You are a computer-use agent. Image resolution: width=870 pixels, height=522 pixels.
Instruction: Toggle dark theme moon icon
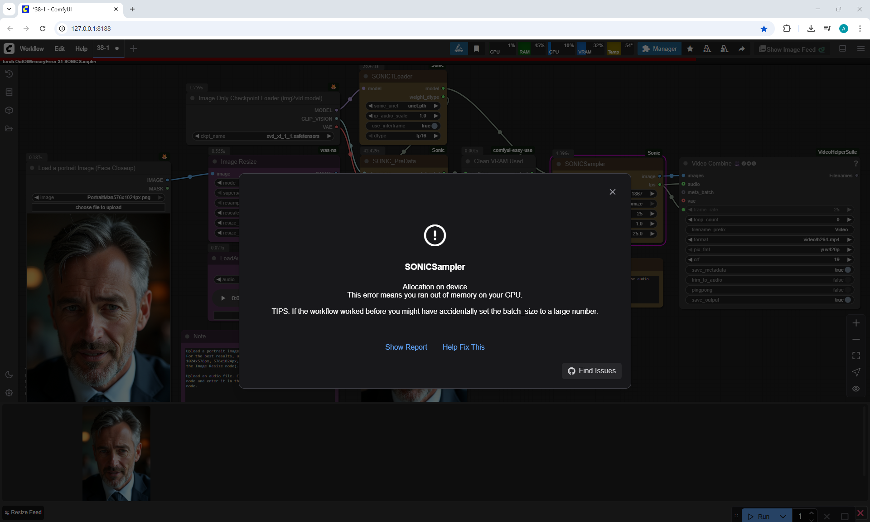(x=9, y=375)
